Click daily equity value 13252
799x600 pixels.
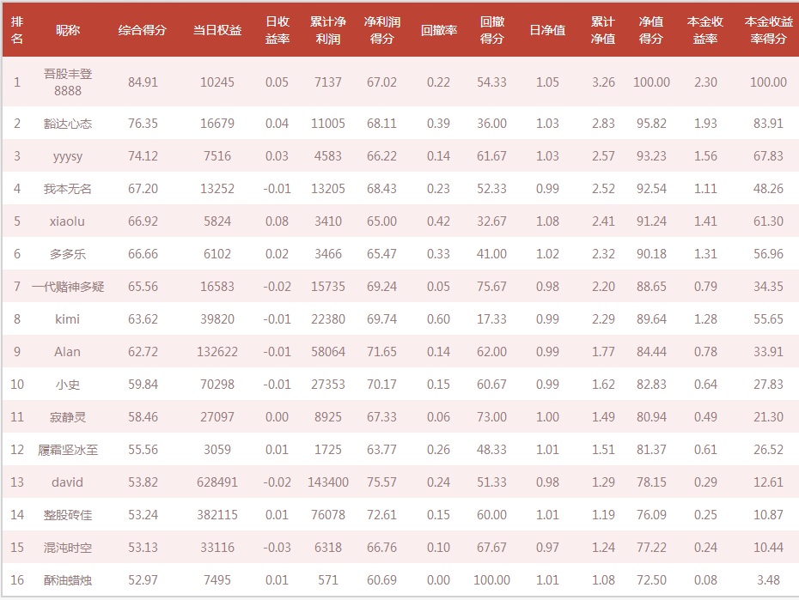point(217,188)
